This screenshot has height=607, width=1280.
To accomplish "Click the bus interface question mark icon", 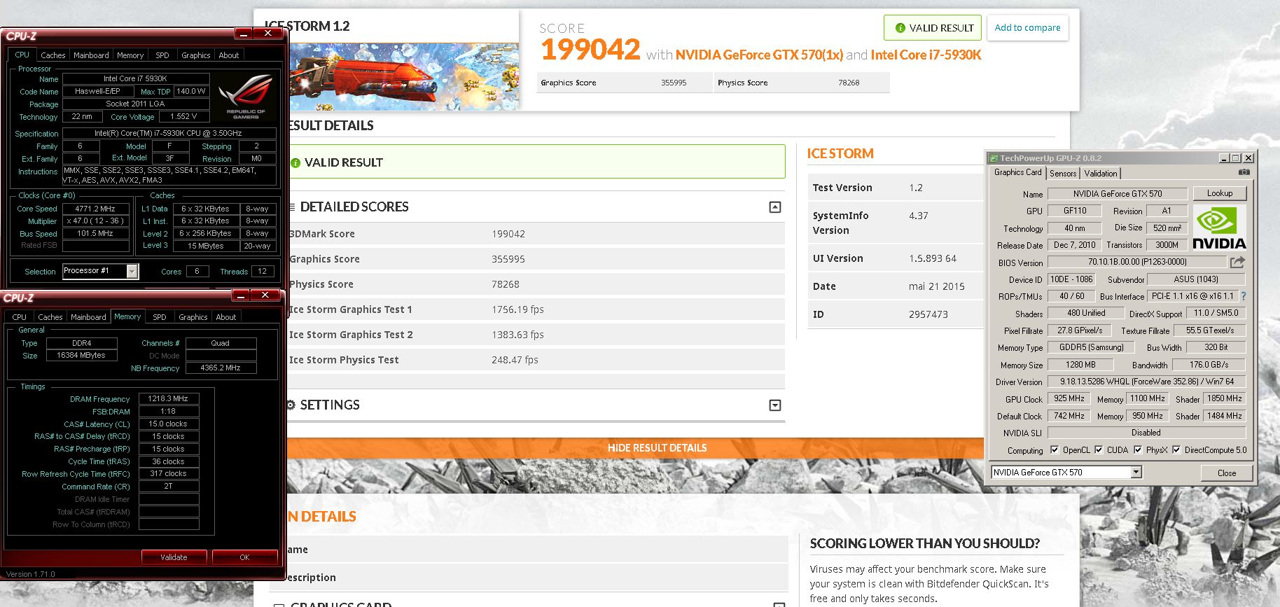I will coord(1244,296).
